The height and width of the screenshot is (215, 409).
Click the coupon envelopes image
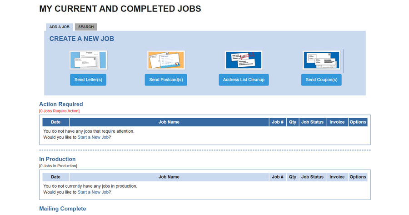click(321, 60)
